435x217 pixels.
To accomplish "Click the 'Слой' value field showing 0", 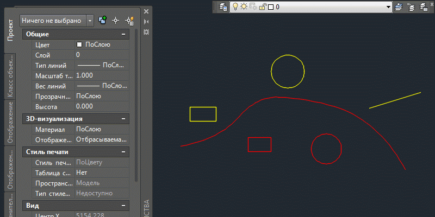I will [102, 55].
